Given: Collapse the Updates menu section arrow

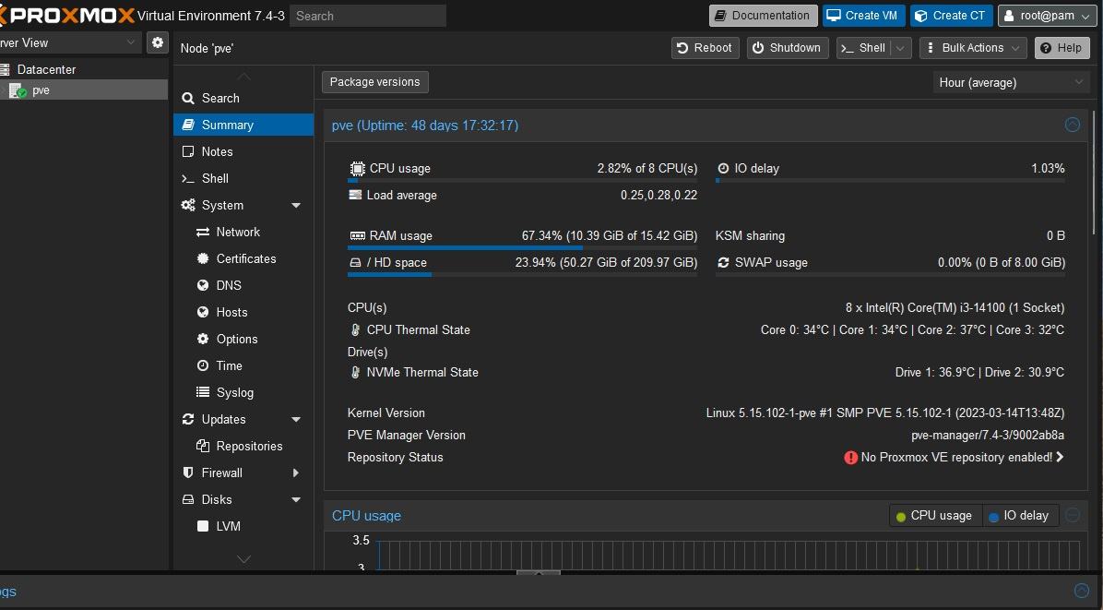Looking at the screenshot, I should pyautogui.click(x=296, y=419).
